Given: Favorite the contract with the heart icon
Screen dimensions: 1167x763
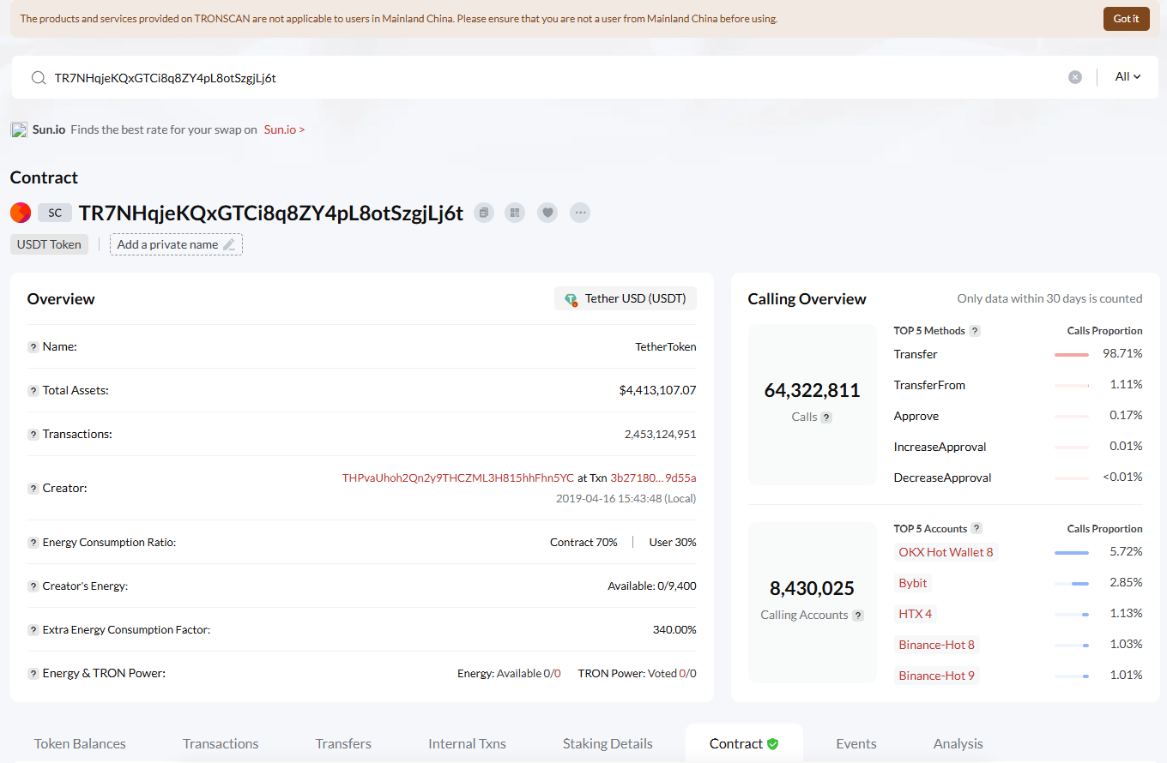Looking at the screenshot, I should (547, 212).
